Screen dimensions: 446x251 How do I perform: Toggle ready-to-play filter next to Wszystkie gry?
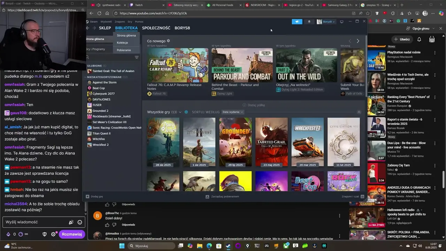(186, 112)
